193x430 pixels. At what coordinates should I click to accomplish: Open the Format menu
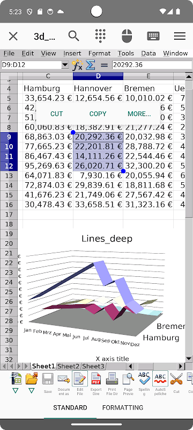coord(100,53)
